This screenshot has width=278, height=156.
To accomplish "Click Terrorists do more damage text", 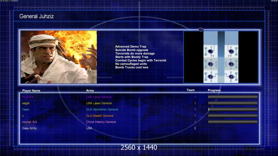I will pyautogui.click(x=135, y=54).
